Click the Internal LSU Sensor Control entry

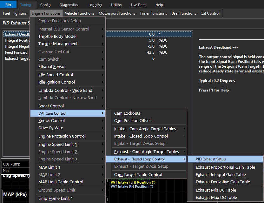(x=68, y=29)
